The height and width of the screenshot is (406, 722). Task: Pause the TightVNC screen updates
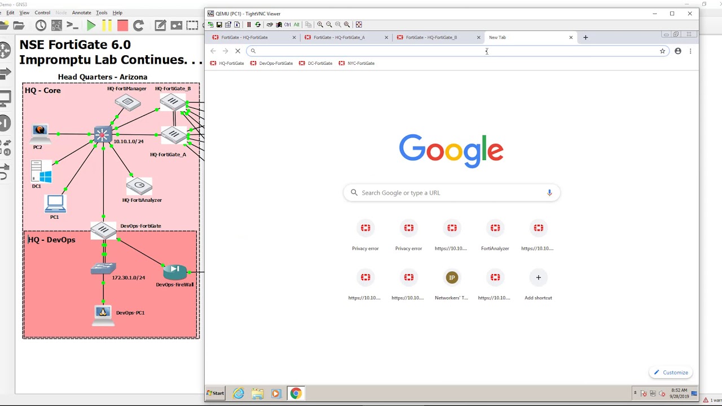(249, 24)
